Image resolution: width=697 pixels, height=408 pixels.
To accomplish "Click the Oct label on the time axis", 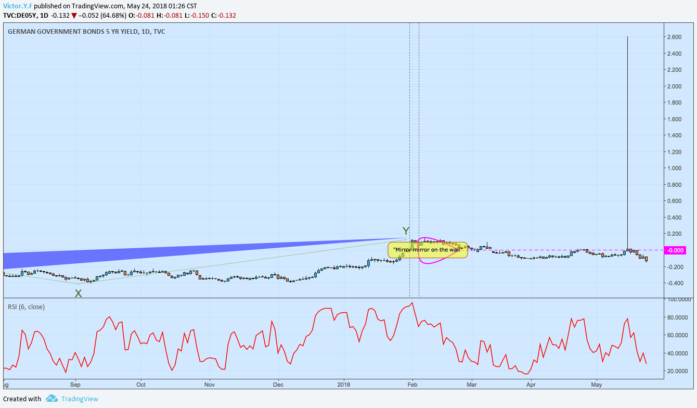I will 140,385.
